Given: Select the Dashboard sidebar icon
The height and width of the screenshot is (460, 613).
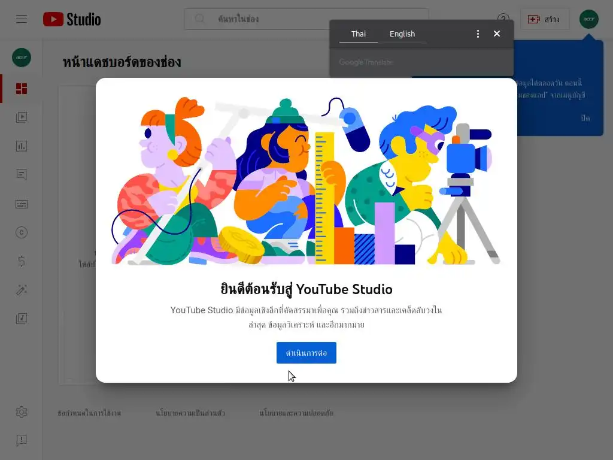Looking at the screenshot, I should 22,89.
